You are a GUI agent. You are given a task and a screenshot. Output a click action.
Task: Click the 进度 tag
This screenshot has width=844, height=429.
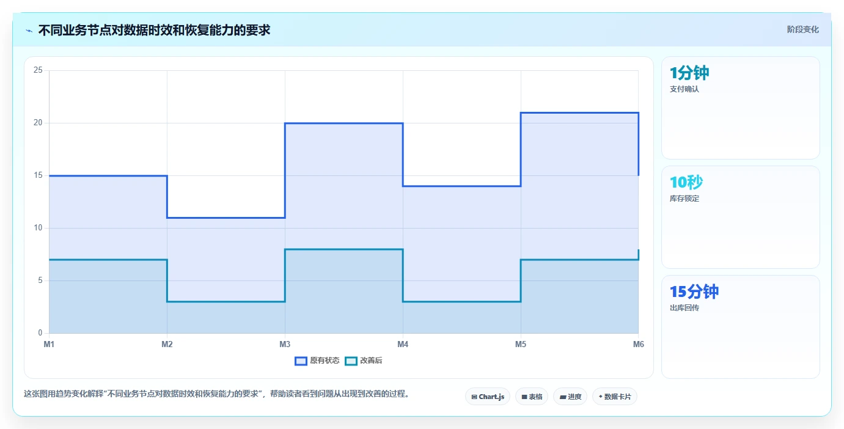[x=570, y=397]
